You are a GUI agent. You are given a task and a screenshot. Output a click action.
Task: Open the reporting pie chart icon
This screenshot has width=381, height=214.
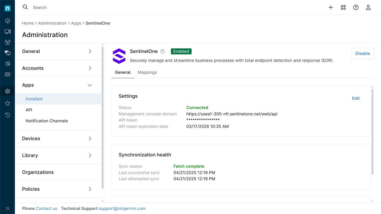pos(7,63)
